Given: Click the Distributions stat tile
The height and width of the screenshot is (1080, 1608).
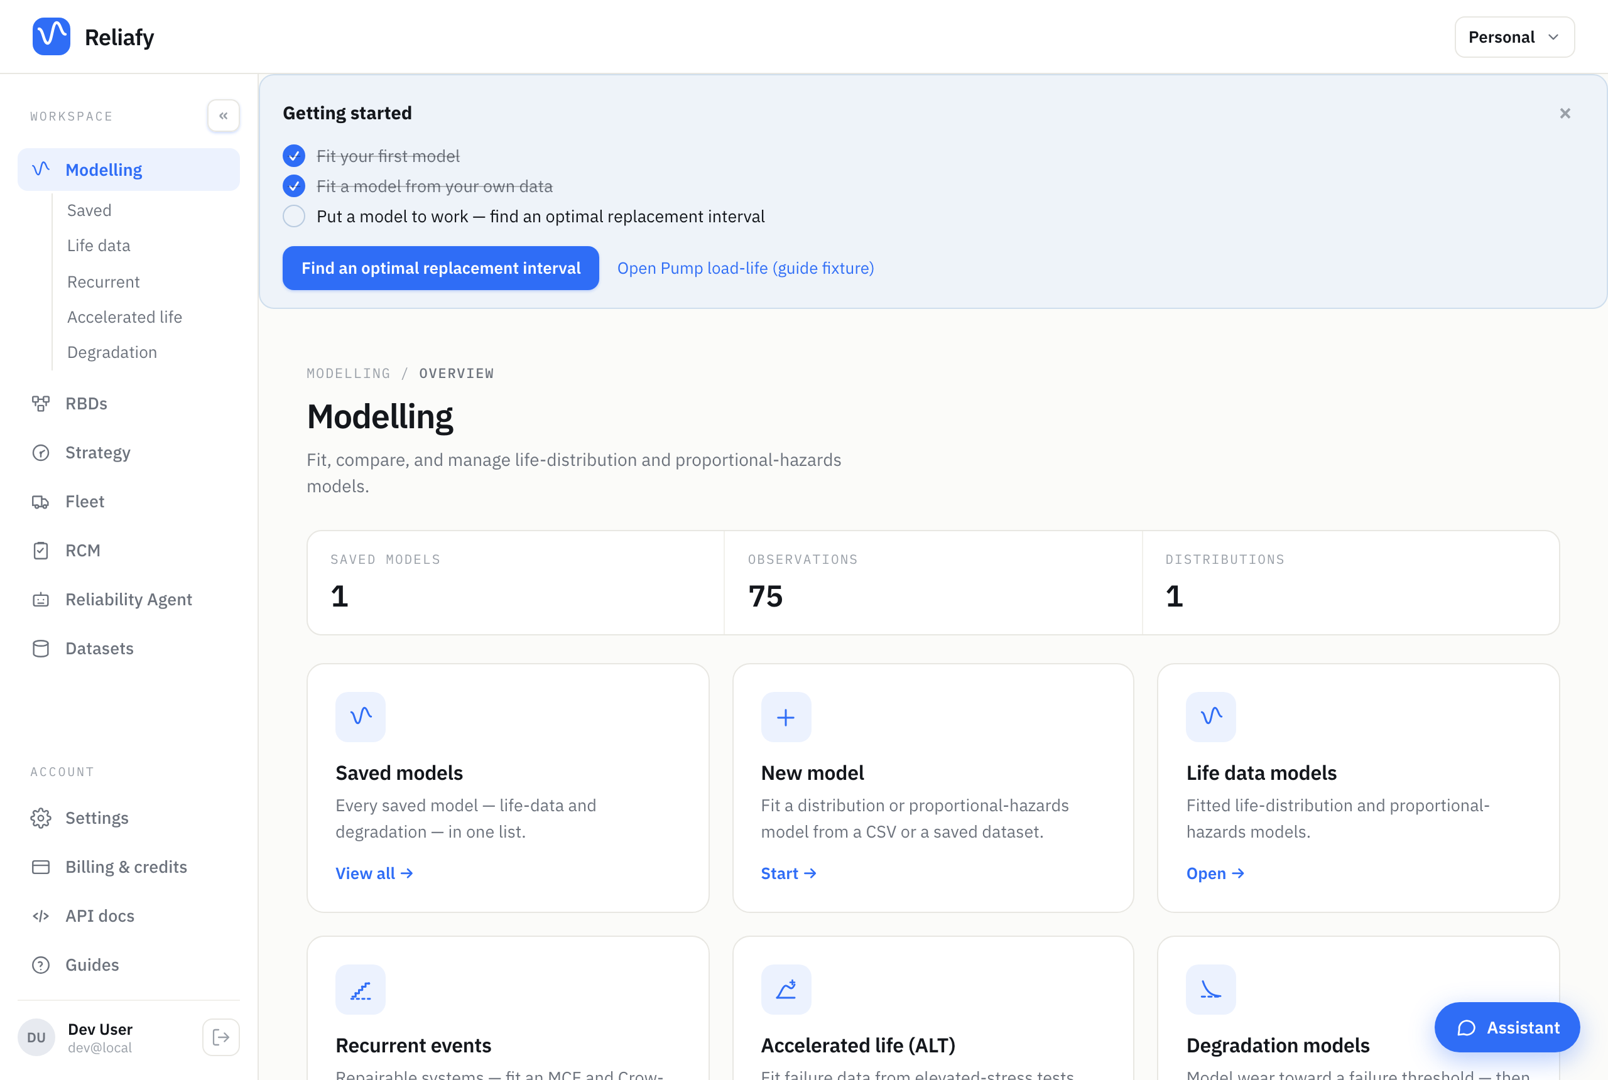Looking at the screenshot, I should (x=1350, y=583).
